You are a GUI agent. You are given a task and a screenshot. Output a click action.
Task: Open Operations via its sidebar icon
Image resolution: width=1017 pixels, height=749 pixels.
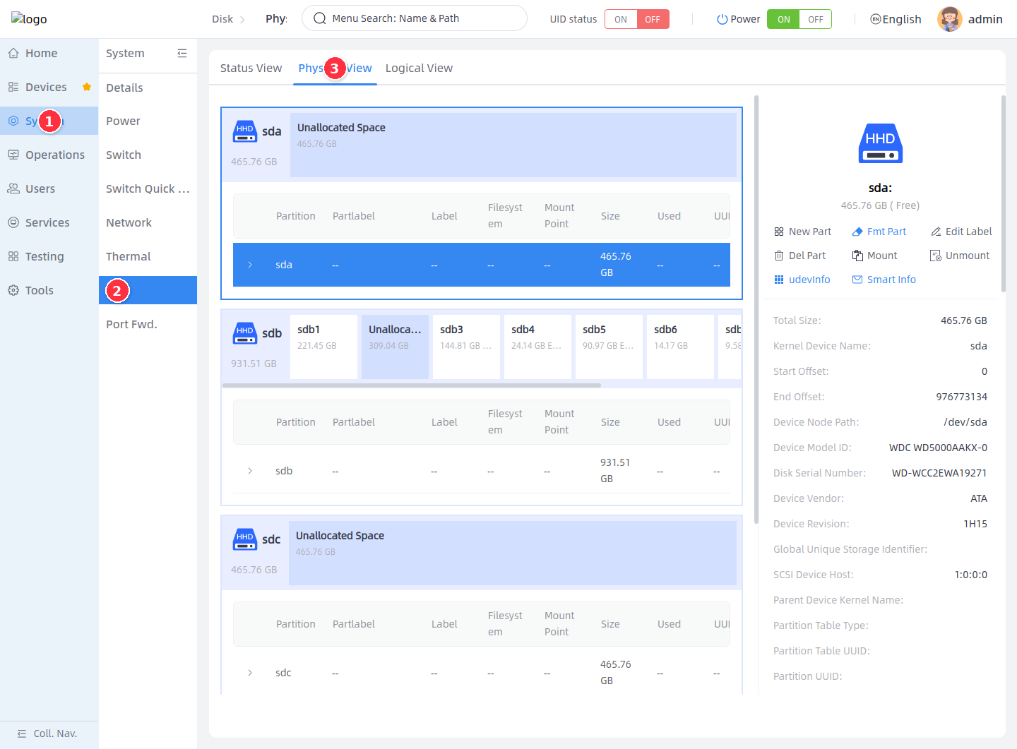[13, 155]
